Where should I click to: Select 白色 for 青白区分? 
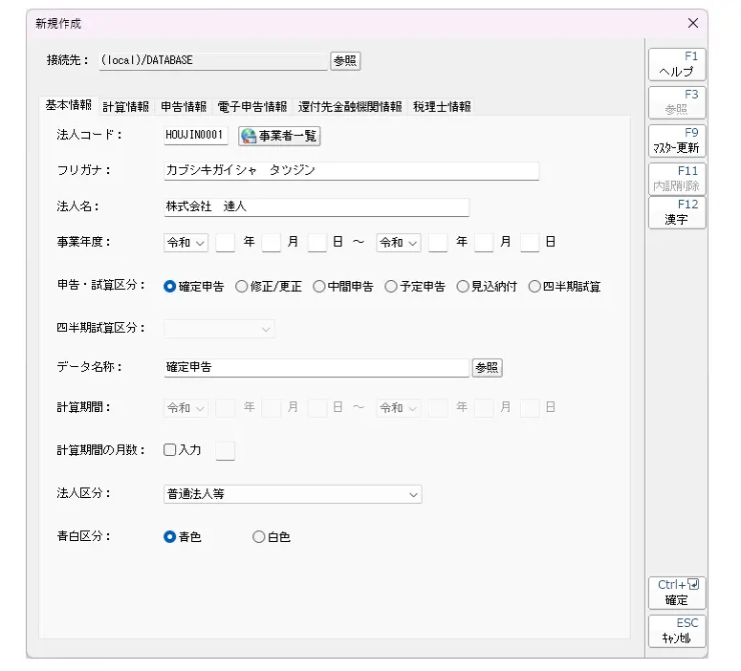pos(259,537)
